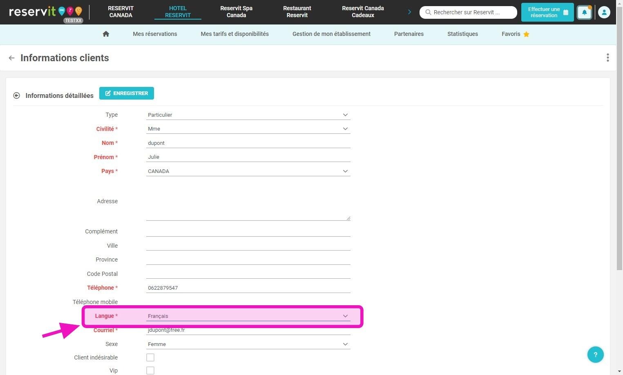623x375 pixels.
Task: Tick the Vip checkbox
Action: (150, 371)
